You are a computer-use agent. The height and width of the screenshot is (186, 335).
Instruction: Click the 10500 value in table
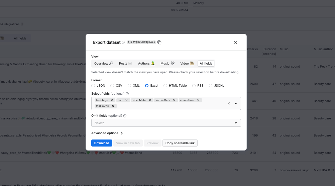(193, 170)
